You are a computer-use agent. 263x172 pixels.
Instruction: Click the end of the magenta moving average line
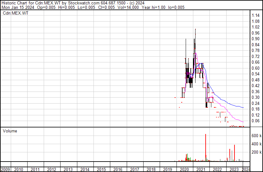pos(243,122)
